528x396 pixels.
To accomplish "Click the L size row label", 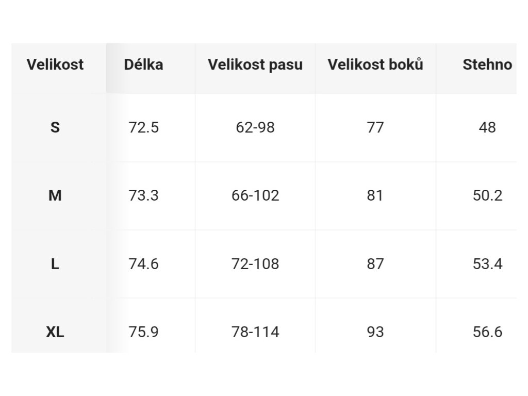I will [55, 263].
